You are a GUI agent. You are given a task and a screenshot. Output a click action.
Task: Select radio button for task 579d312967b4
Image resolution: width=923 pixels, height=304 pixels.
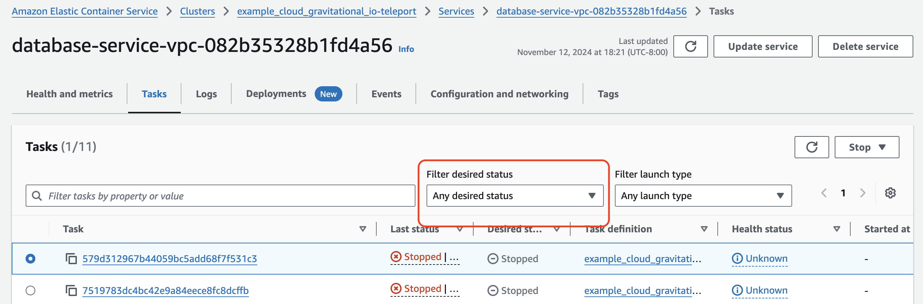[30, 259]
